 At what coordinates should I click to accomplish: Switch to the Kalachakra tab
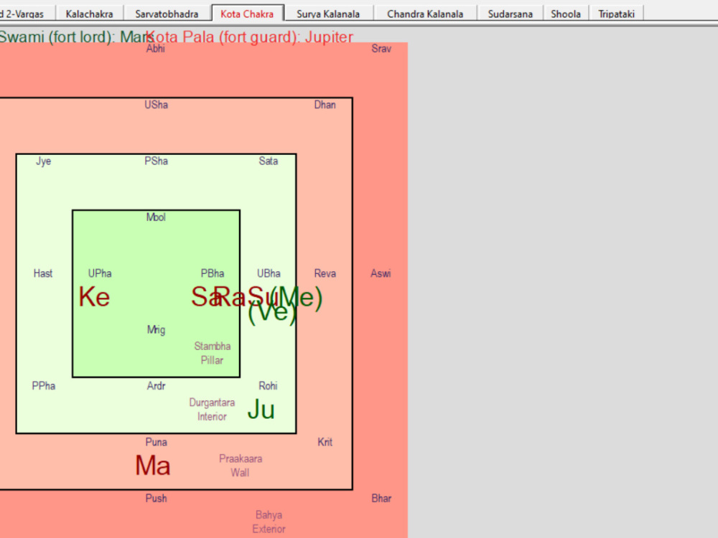[x=89, y=14]
